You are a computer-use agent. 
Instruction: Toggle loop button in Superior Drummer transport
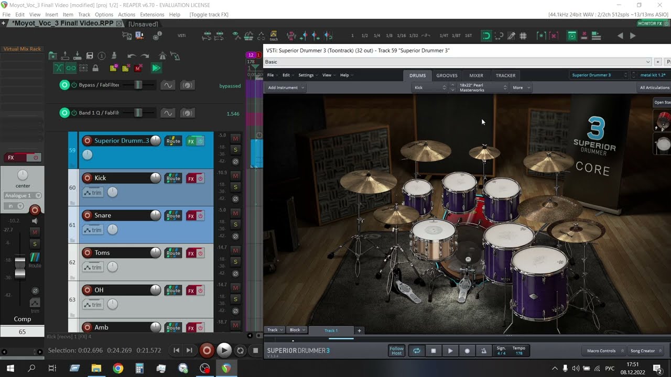[x=417, y=351]
